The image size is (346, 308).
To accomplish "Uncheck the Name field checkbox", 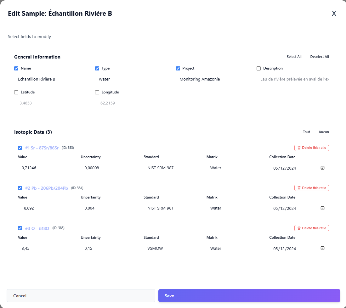I will [16, 68].
